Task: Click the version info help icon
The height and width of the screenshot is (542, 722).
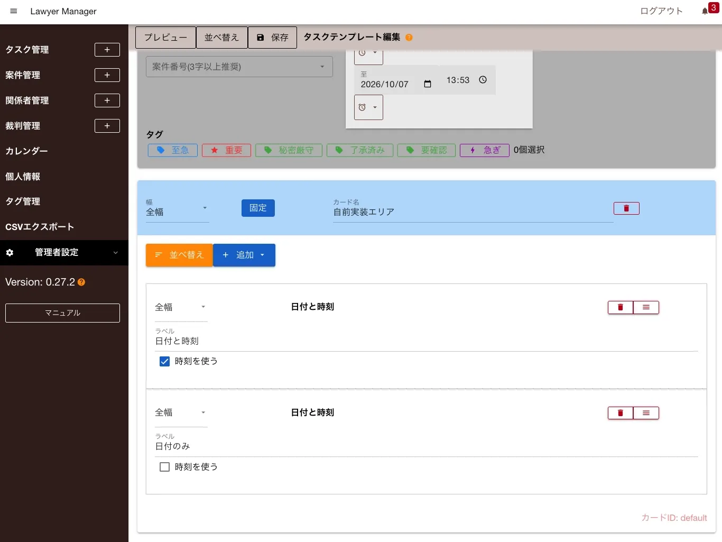Action: pos(81,282)
